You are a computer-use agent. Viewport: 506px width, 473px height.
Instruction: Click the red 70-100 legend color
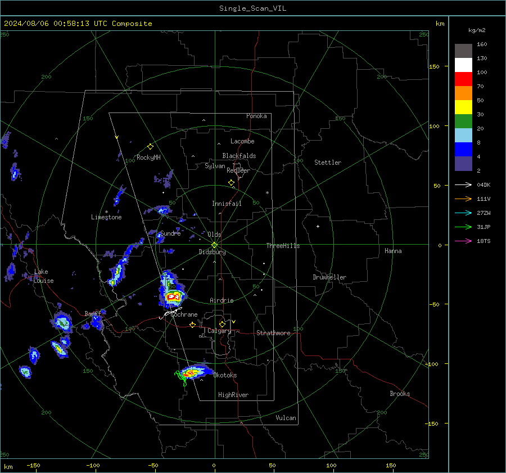point(463,79)
